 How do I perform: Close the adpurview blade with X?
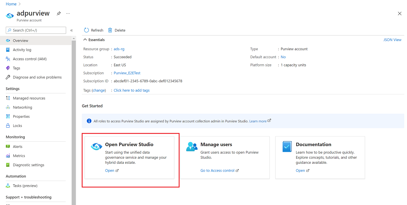click(x=400, y=14)
